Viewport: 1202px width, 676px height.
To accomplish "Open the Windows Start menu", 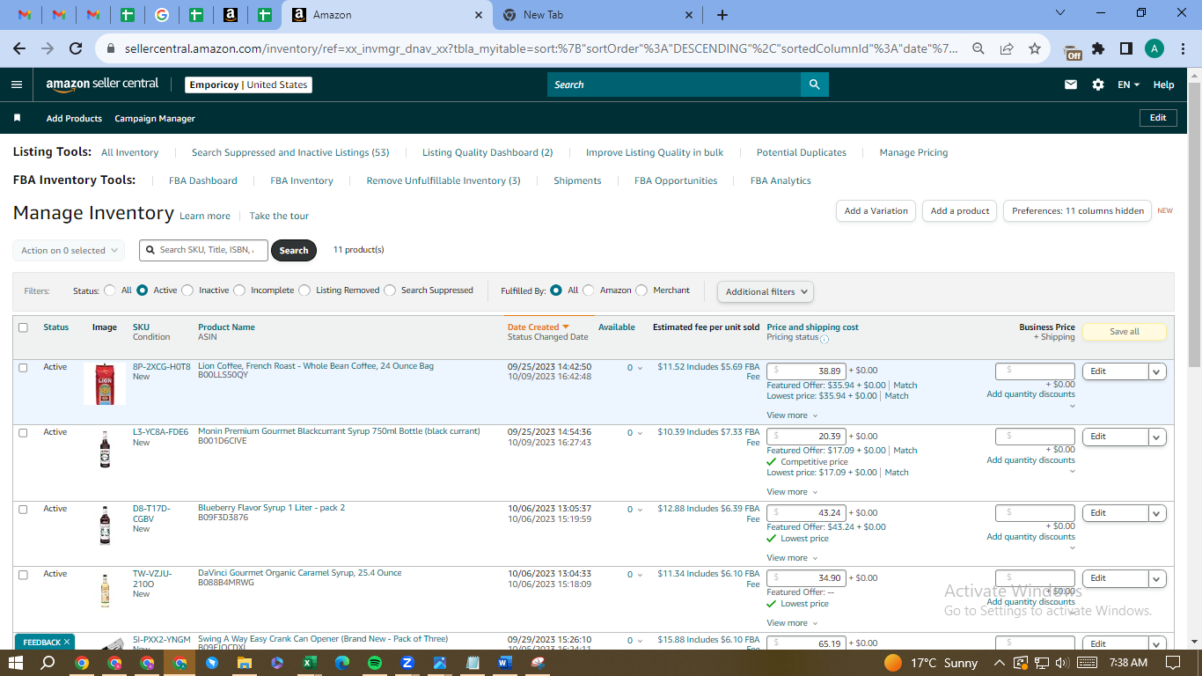I will (x=16, y=662).
